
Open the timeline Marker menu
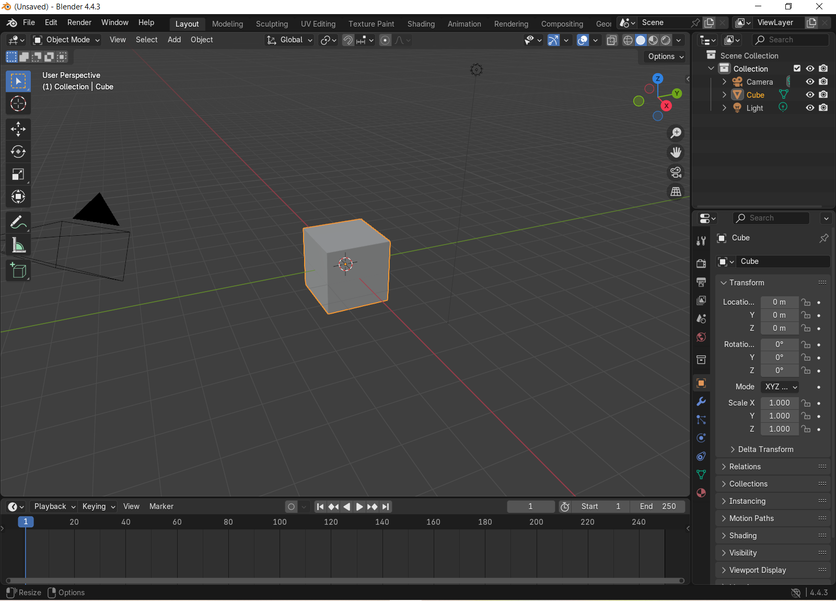161,506
